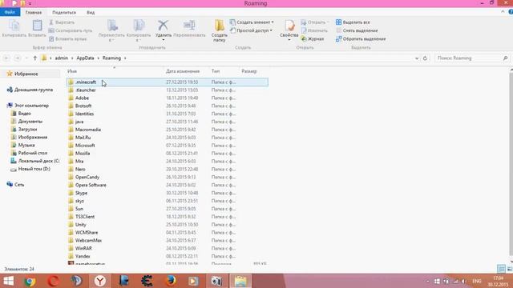513x288 pixels.
Task: Expand the arrow after Roaming in path
Action: [x=125, y=58]
